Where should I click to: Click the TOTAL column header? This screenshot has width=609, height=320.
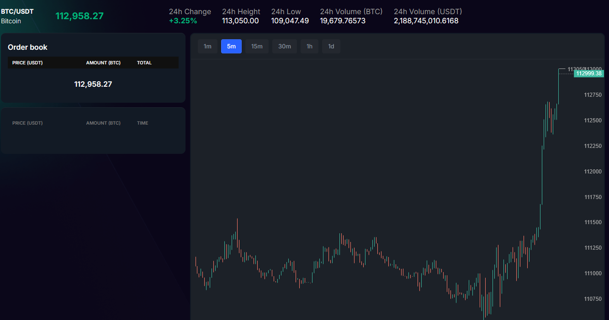coord(144,63)
